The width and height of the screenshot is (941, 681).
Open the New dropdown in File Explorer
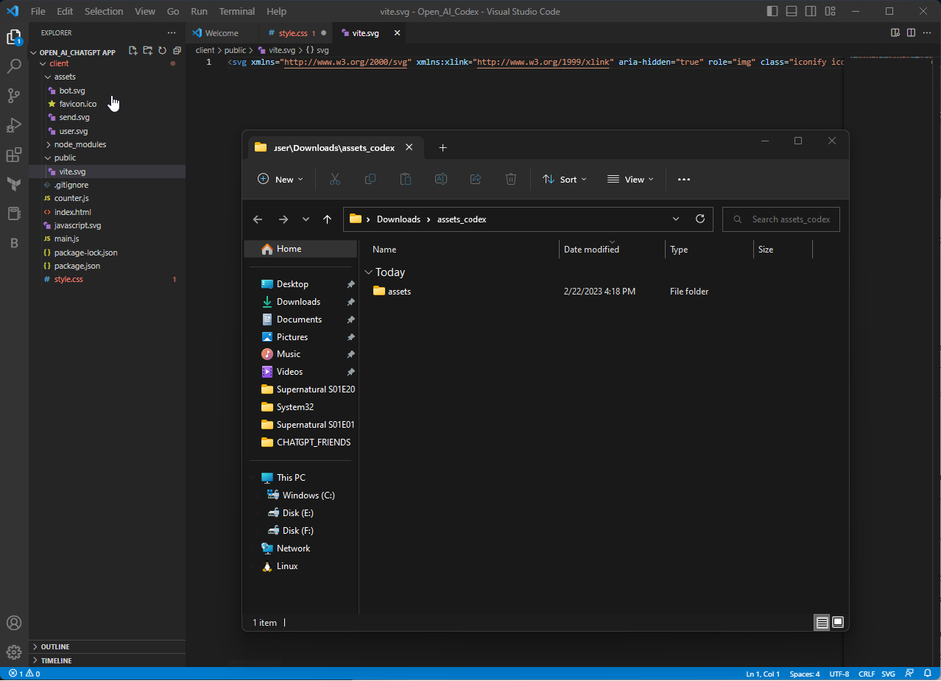281,179
